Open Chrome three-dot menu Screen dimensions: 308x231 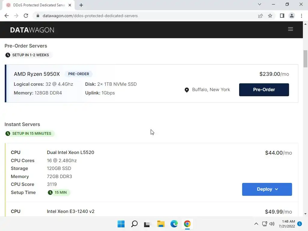(x=301, y=16)
